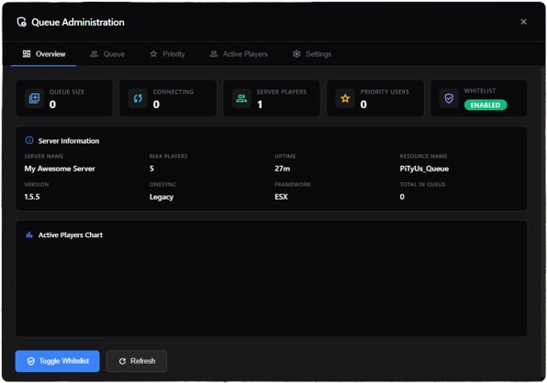Click the MAX PLAYERS field label
The height and width of the screenshot is (383, 547).
point(169,157)
